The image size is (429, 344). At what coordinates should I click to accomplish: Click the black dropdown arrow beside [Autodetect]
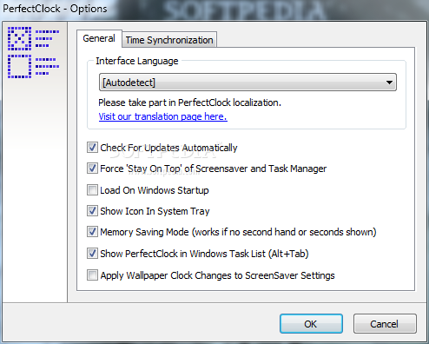pyautogui.click(x=389, y=83)
